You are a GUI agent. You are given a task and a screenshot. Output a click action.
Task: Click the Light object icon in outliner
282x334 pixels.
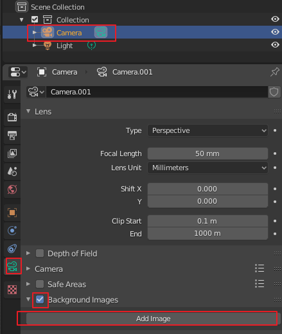[x=48, y=46]
